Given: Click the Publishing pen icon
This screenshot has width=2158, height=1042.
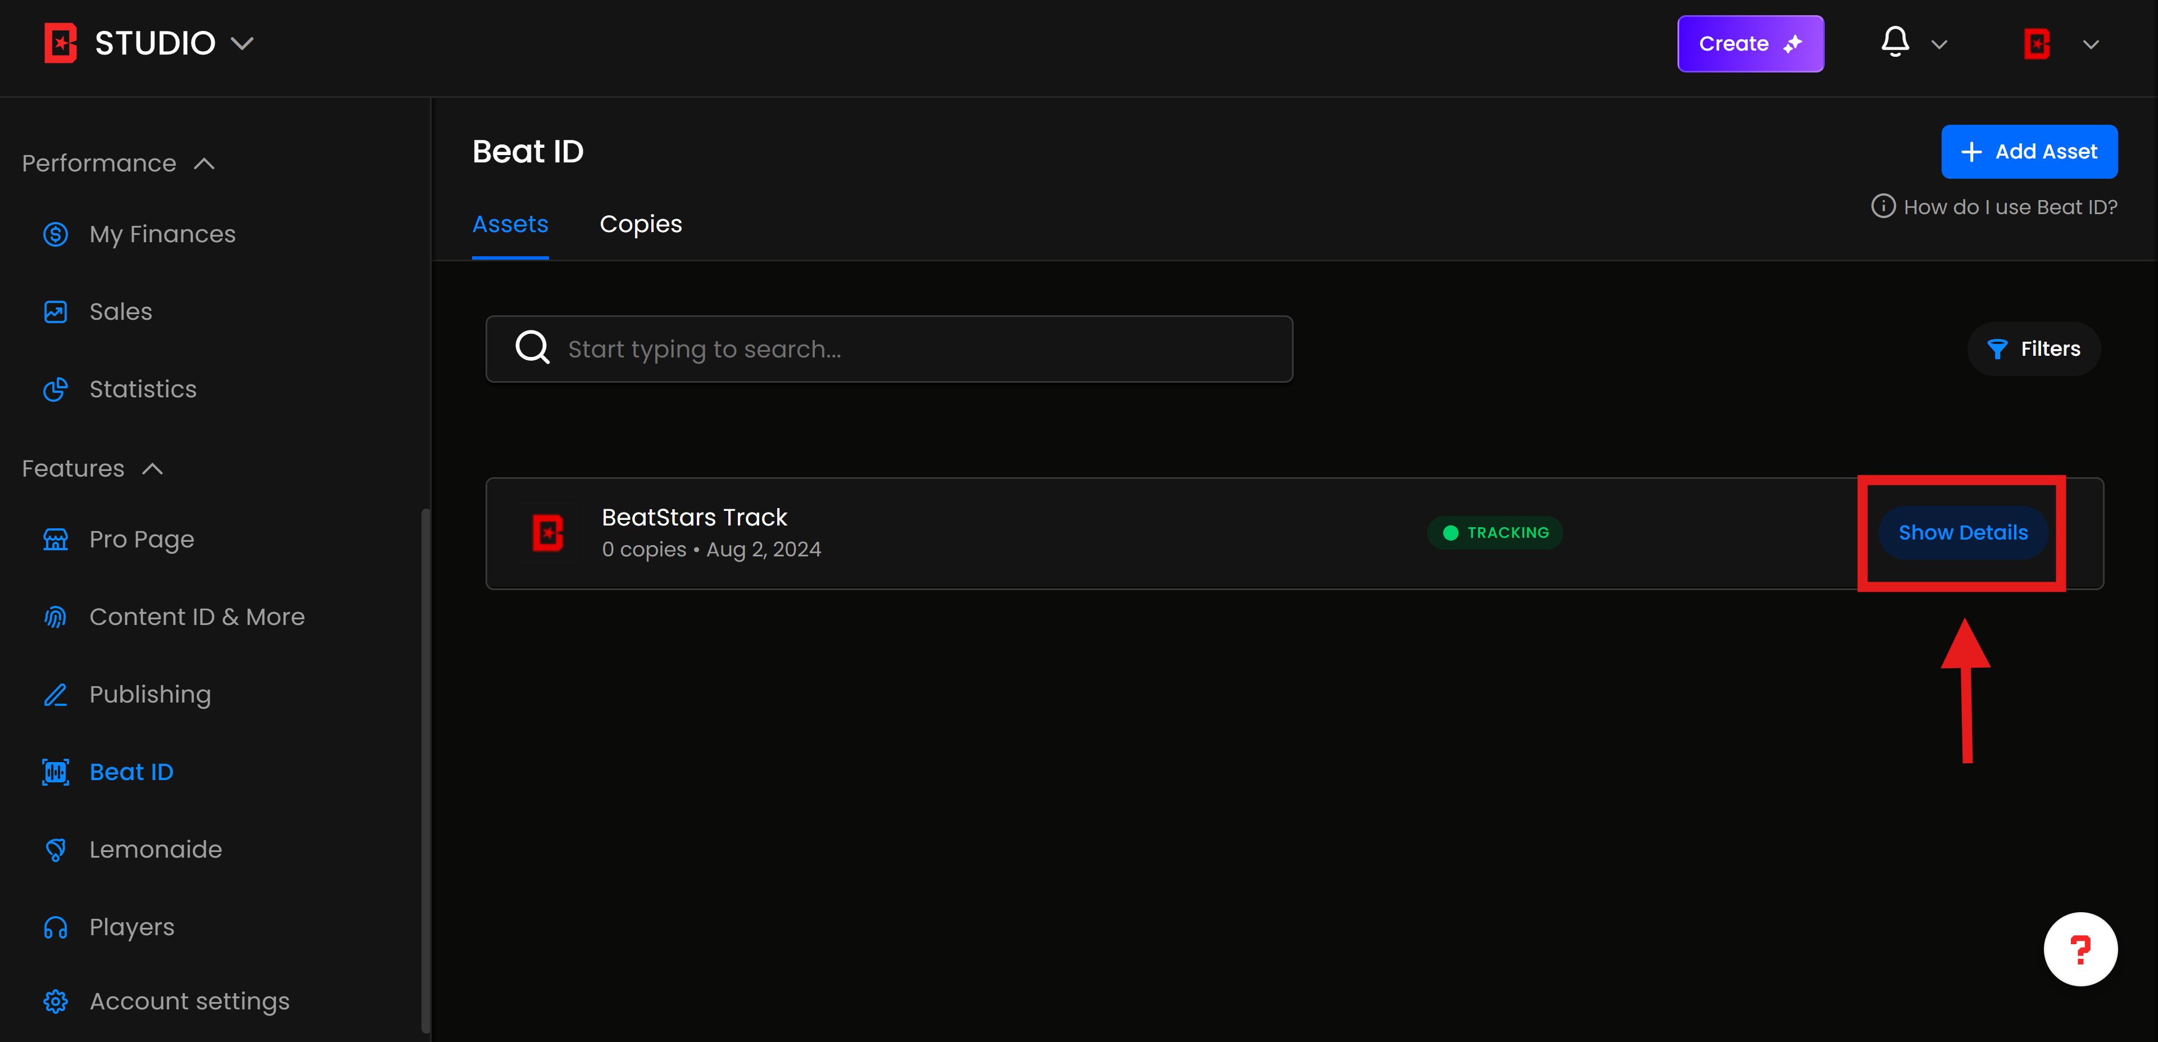Looking at the screenshot, I should [x=55, y=695].
